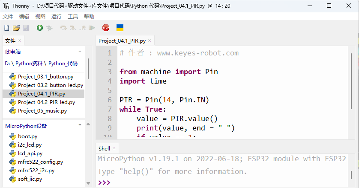
Task: Open the 工具 menu
Action: 73,16
